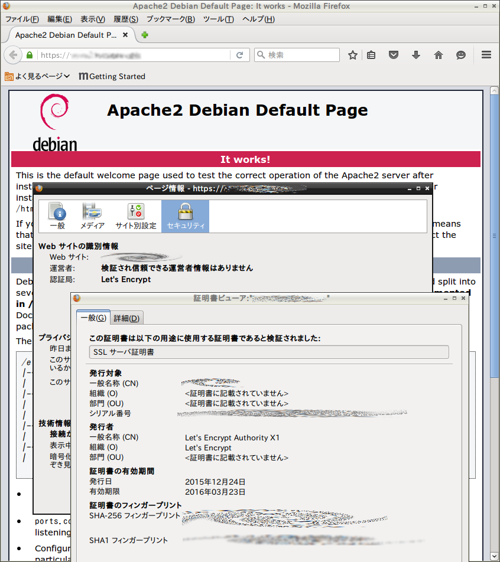Open the Hello chat bubble icon
Screen dimensions: 500x562
click(x=461, y=55)
